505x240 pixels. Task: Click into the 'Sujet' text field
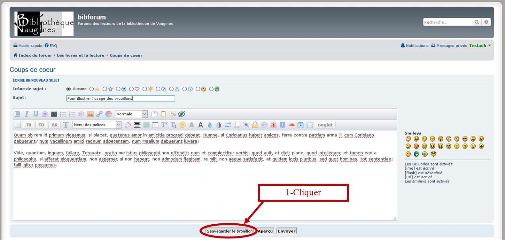[120, 98]
